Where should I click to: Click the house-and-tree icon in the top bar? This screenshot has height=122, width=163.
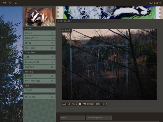coord(5,3)
